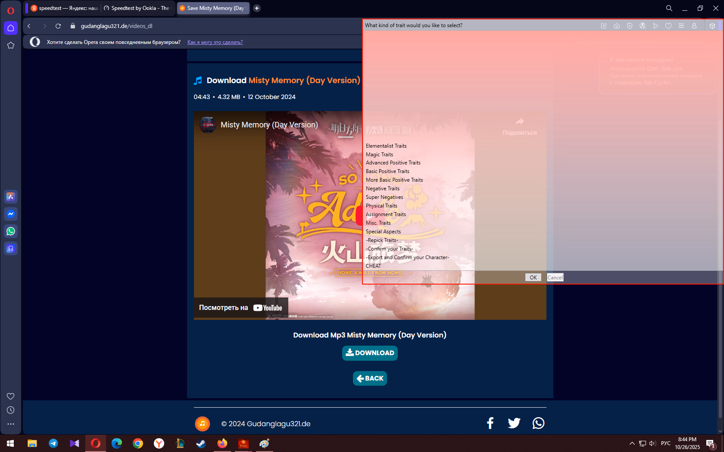Click the BACK button
724x452 pixels.
pyautogui.click(x=370, y=378)
